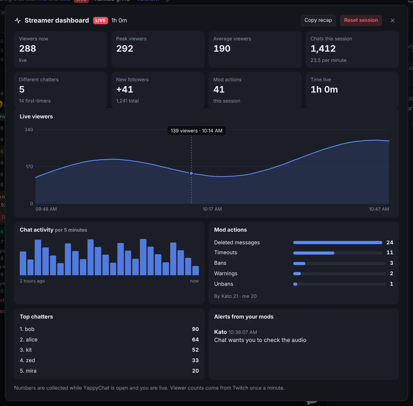The image size is (413, 406).
Task: Click the Deleted messages progress bar
Action: (x=338, y=243)
